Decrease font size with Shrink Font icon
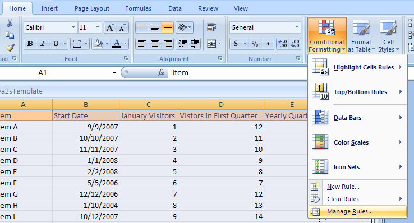Image resolution: width=414 pixels, height=223 pixels. coord(122,27)
